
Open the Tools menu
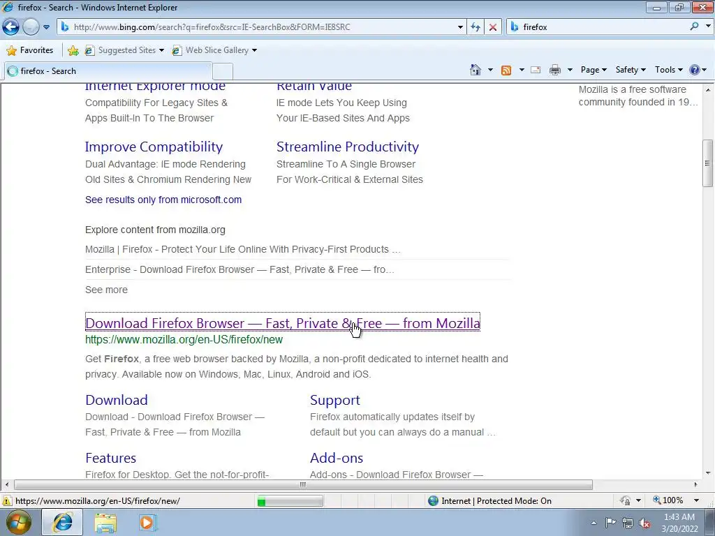click(668, 70)
